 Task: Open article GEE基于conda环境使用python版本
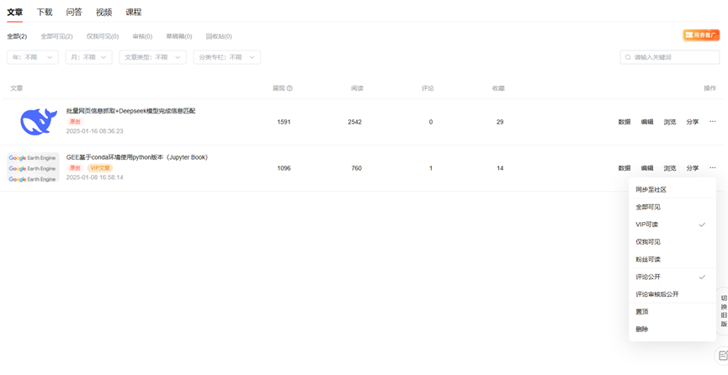point(137,157)
